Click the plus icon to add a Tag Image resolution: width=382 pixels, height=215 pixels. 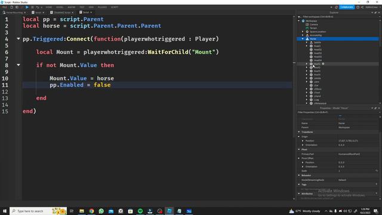377,185
